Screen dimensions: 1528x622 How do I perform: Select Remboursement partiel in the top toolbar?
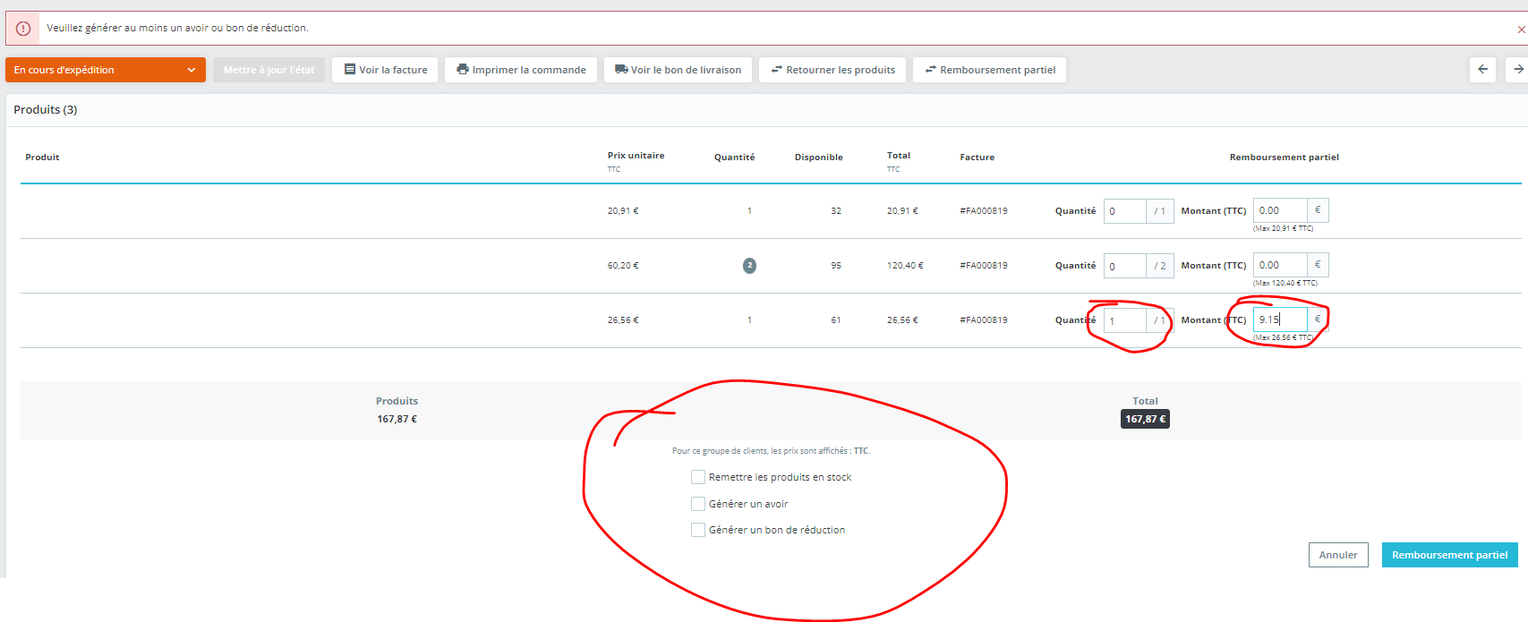point(989,70)
